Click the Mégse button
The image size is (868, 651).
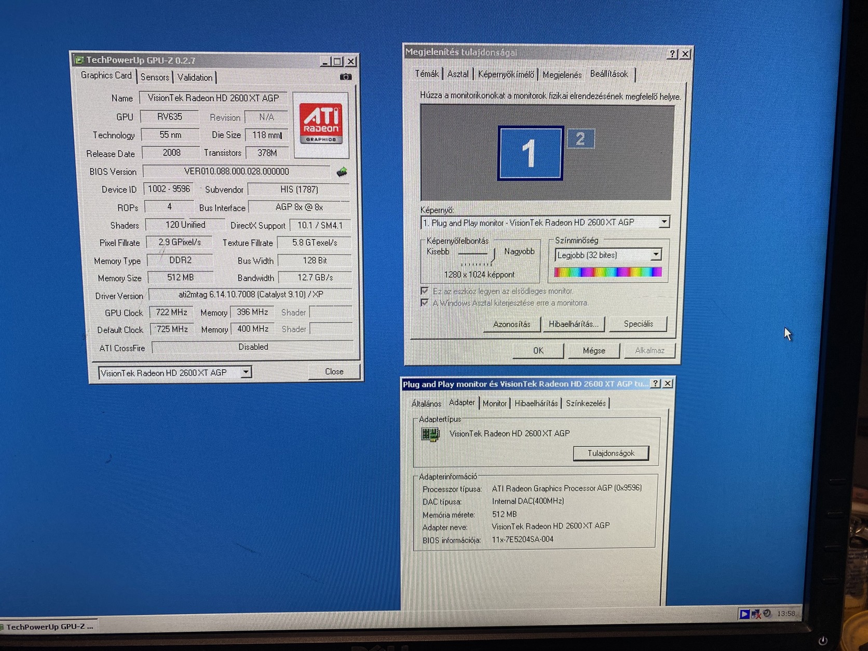(594, 351)
